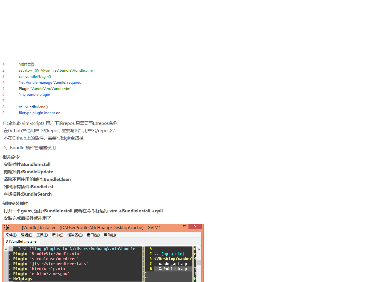Image resolution: width=384 pixels, height=282 pixels.
Task: Click the command '更新插件:BundleUpdate'
Action: click(x=28, y=172)
